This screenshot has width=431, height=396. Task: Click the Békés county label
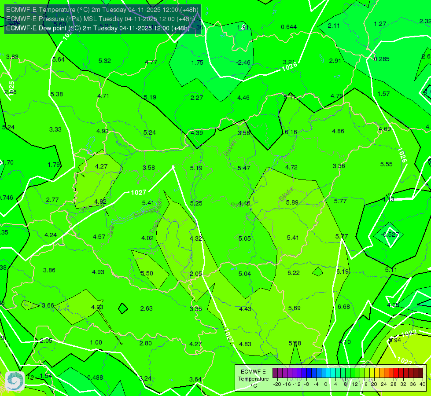[286, 194]
